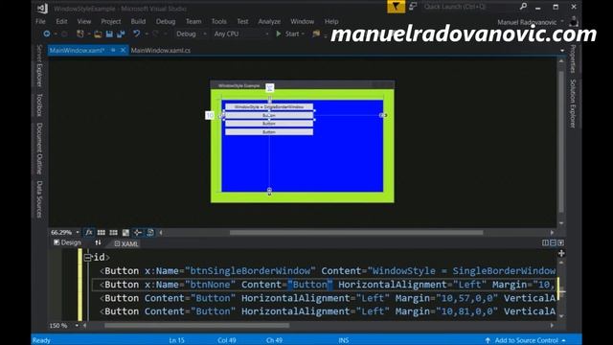Open the Analyze menu
Viewport: 613px width, 345px height.
tap(269, 21)
